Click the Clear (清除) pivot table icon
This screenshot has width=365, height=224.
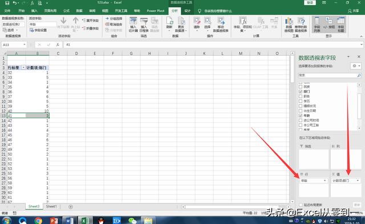point(197,23)
